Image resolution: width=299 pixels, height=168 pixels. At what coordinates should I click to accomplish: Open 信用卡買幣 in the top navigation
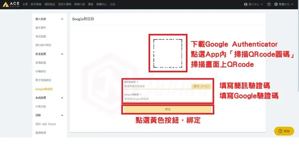(65, 4)
